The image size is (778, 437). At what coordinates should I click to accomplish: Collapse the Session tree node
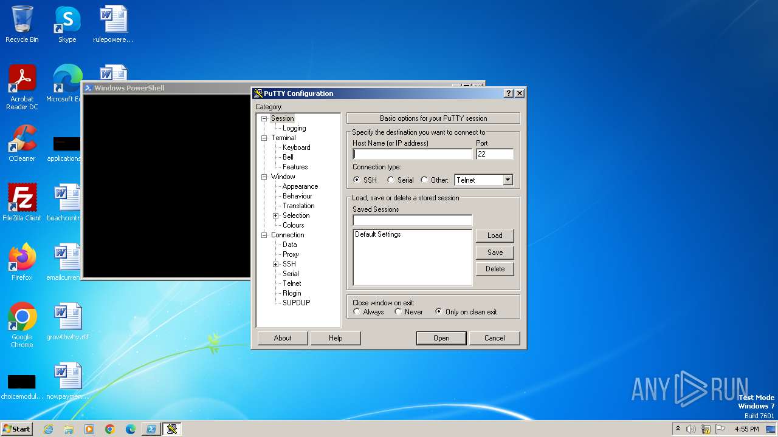[264, 118]
